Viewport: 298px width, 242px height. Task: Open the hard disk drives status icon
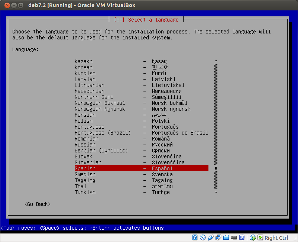[x=195, y=238]
